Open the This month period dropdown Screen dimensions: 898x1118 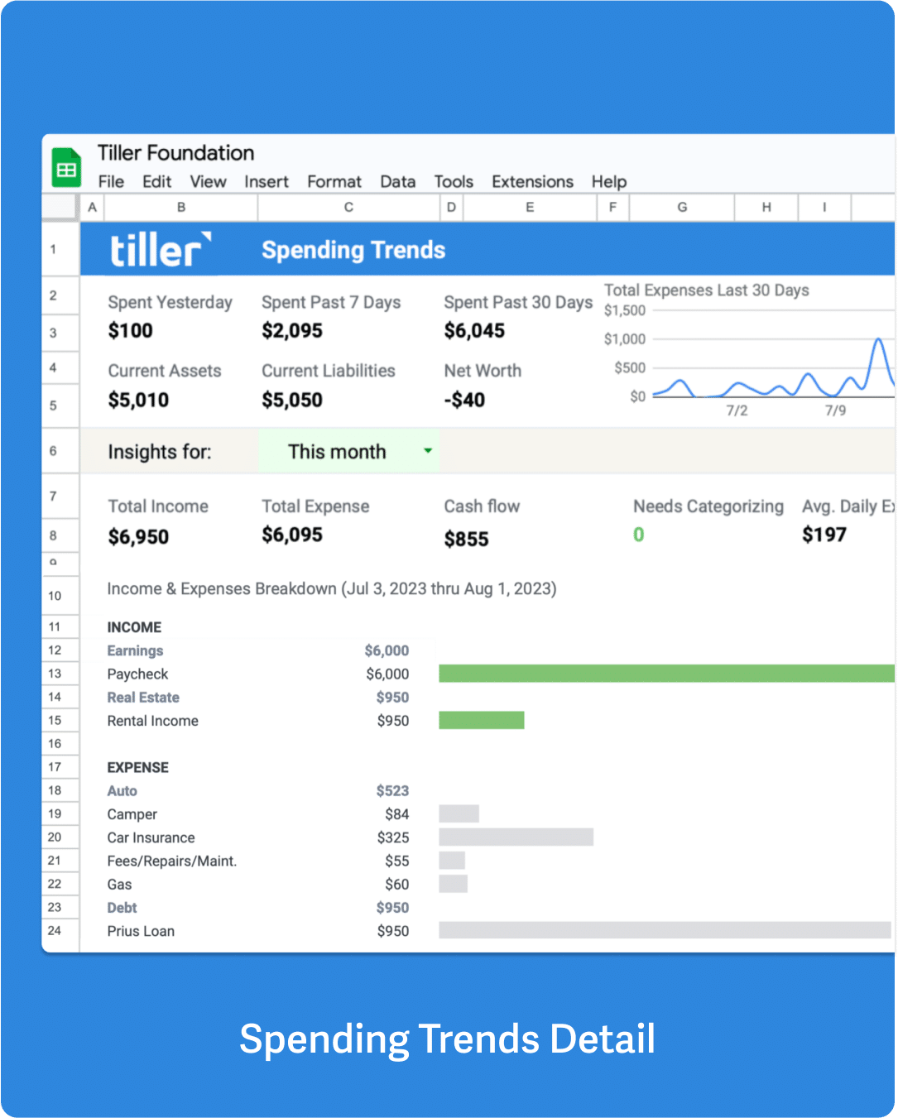point(348,452)
